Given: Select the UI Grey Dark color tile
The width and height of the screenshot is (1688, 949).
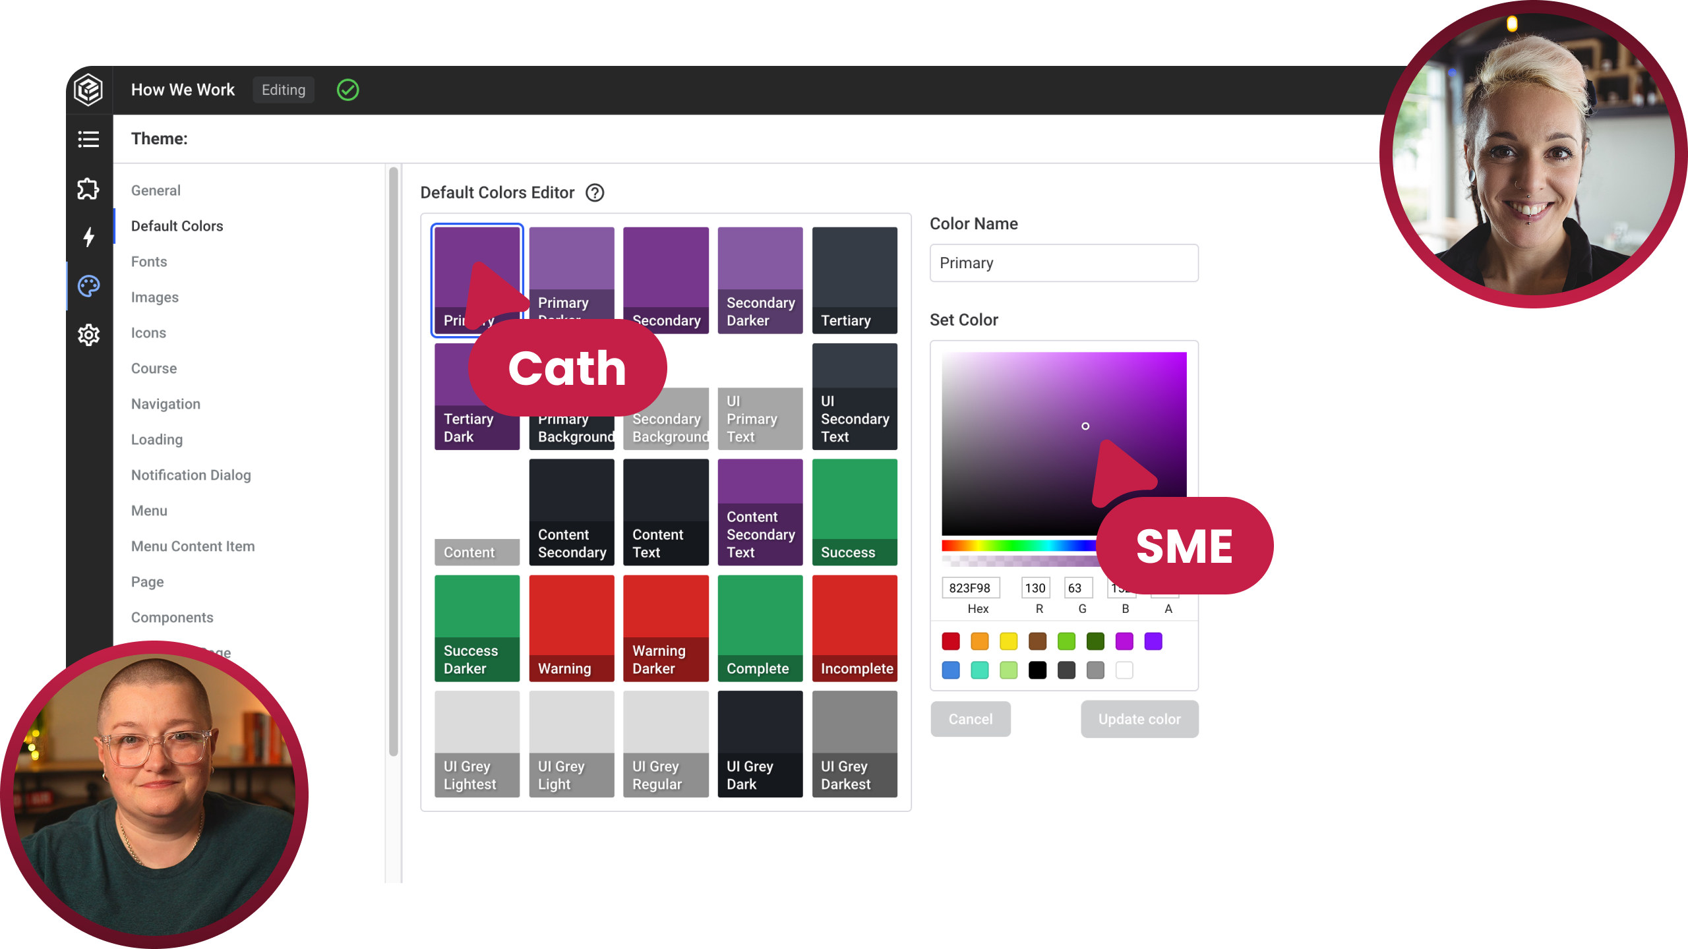Looking at the screenshot, I should [760, 743].
